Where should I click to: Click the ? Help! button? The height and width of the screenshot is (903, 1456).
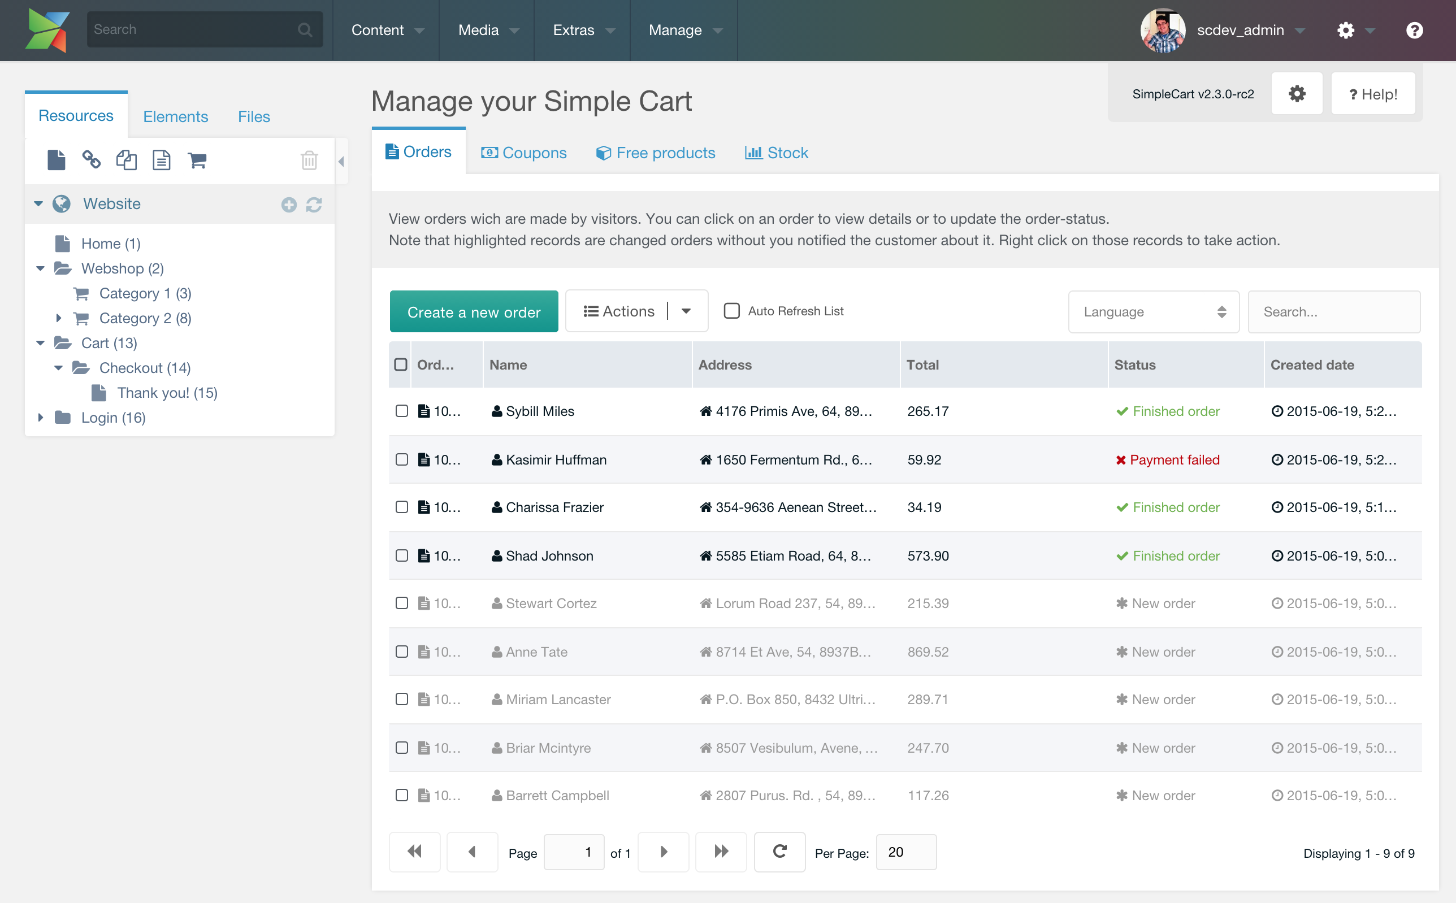(x=1372, y=94)
